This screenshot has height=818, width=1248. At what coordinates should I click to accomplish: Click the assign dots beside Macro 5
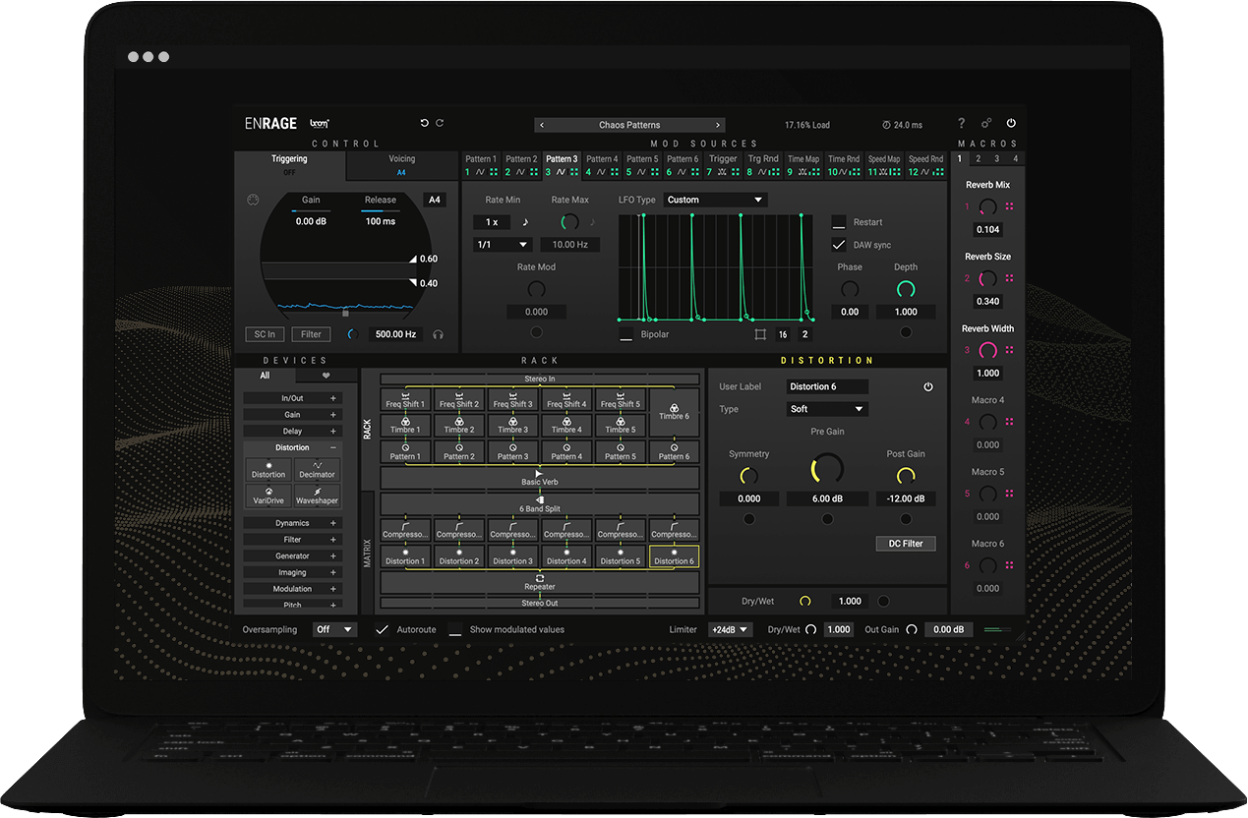pos(1009,494)
